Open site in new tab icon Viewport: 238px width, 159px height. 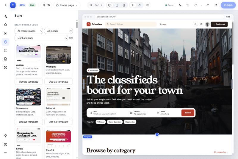point(216,5)
